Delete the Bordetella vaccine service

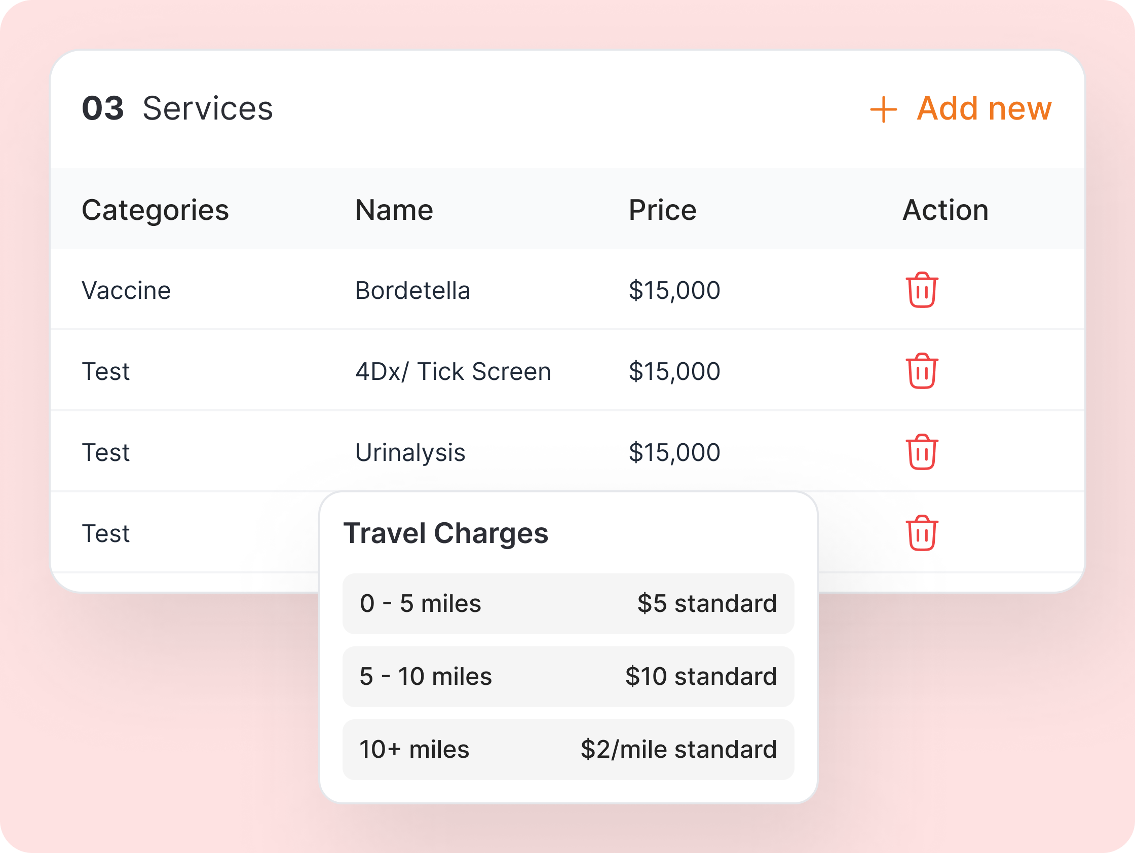point(922,290)
